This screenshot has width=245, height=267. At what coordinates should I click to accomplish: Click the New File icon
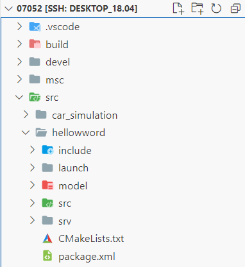[x=178, y=8]
